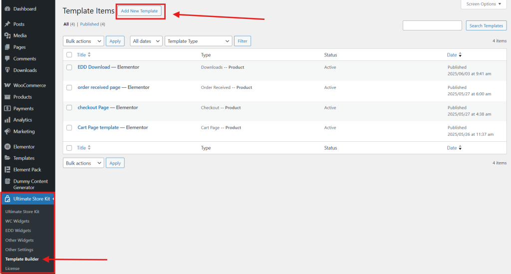Sort by Date arrows in table footer

(460, 148)
